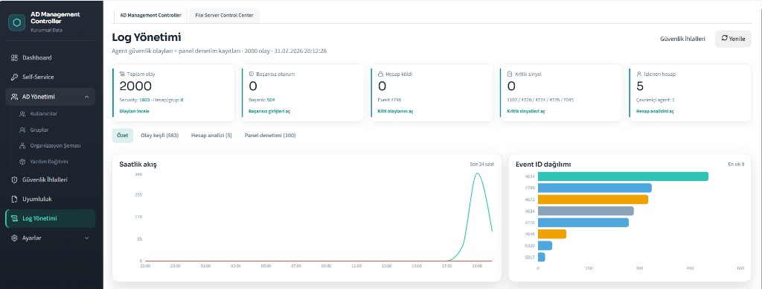Click the blue 5320 event bar
The width and height of the screenshot is (762, 289).
point(545,246)
